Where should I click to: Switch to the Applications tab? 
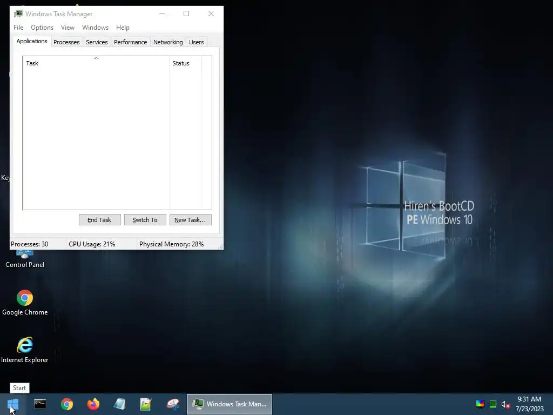(32, 41)
